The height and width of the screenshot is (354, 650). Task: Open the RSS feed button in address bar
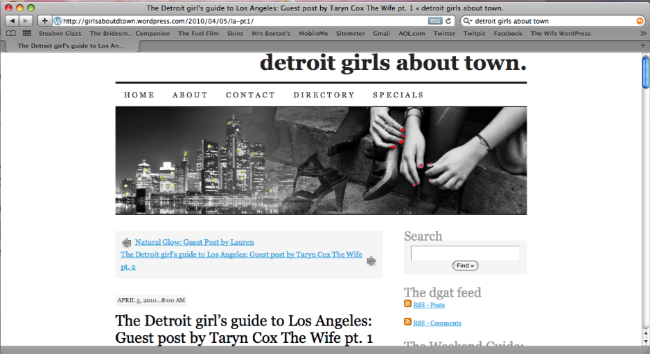click(435, 21)
